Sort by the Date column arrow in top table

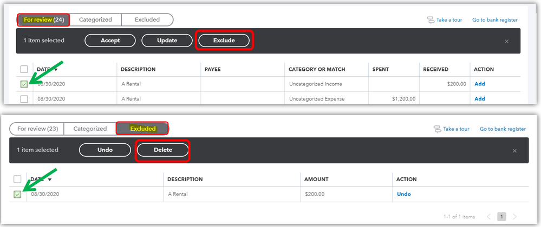click(55, 69)
